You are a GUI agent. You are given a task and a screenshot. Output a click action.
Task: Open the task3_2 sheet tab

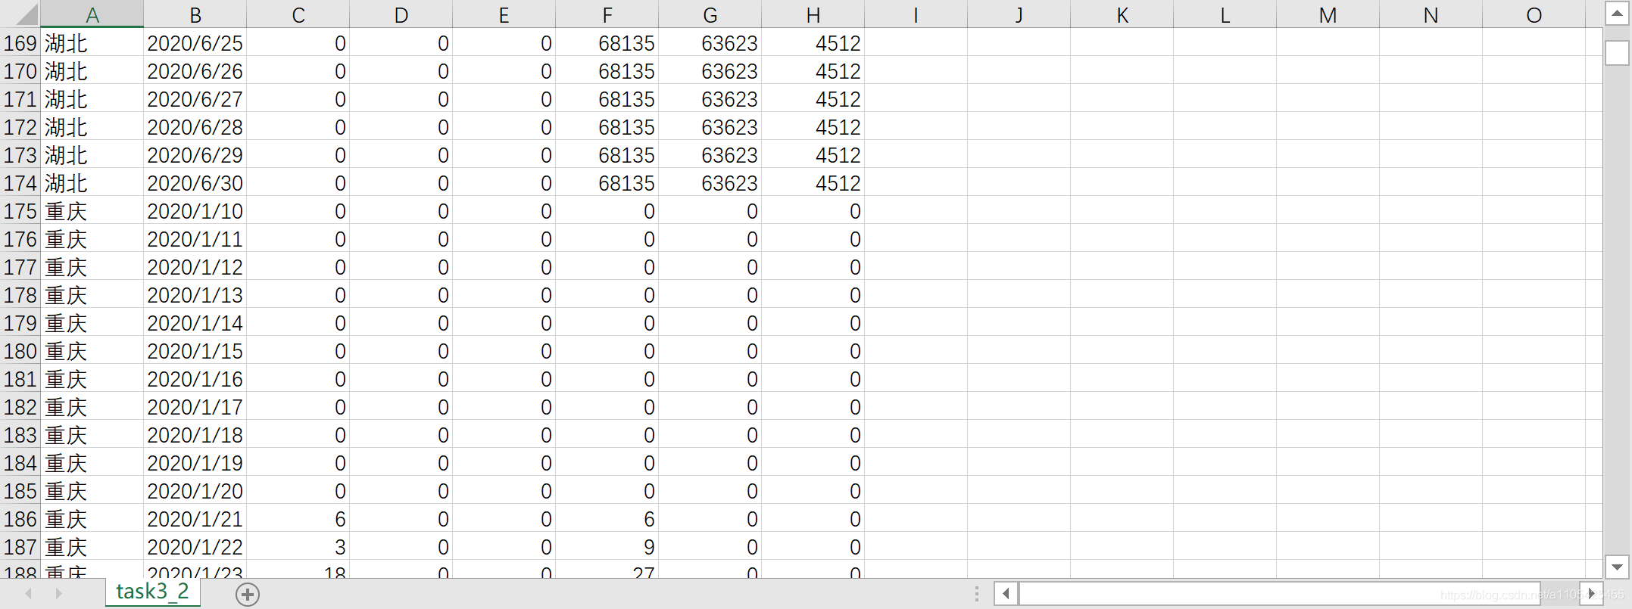click(x=152, y=592)
